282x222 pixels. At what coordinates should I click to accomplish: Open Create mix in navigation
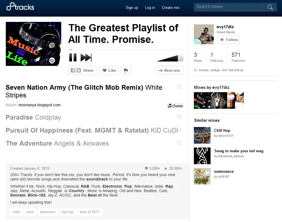point(171,8)
